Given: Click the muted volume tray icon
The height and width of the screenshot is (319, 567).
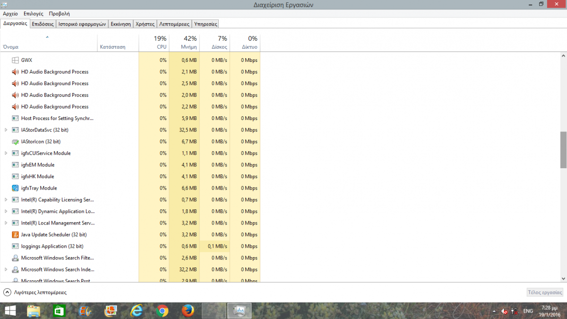Looking at the screenshot, I should (x=505, y=311).
